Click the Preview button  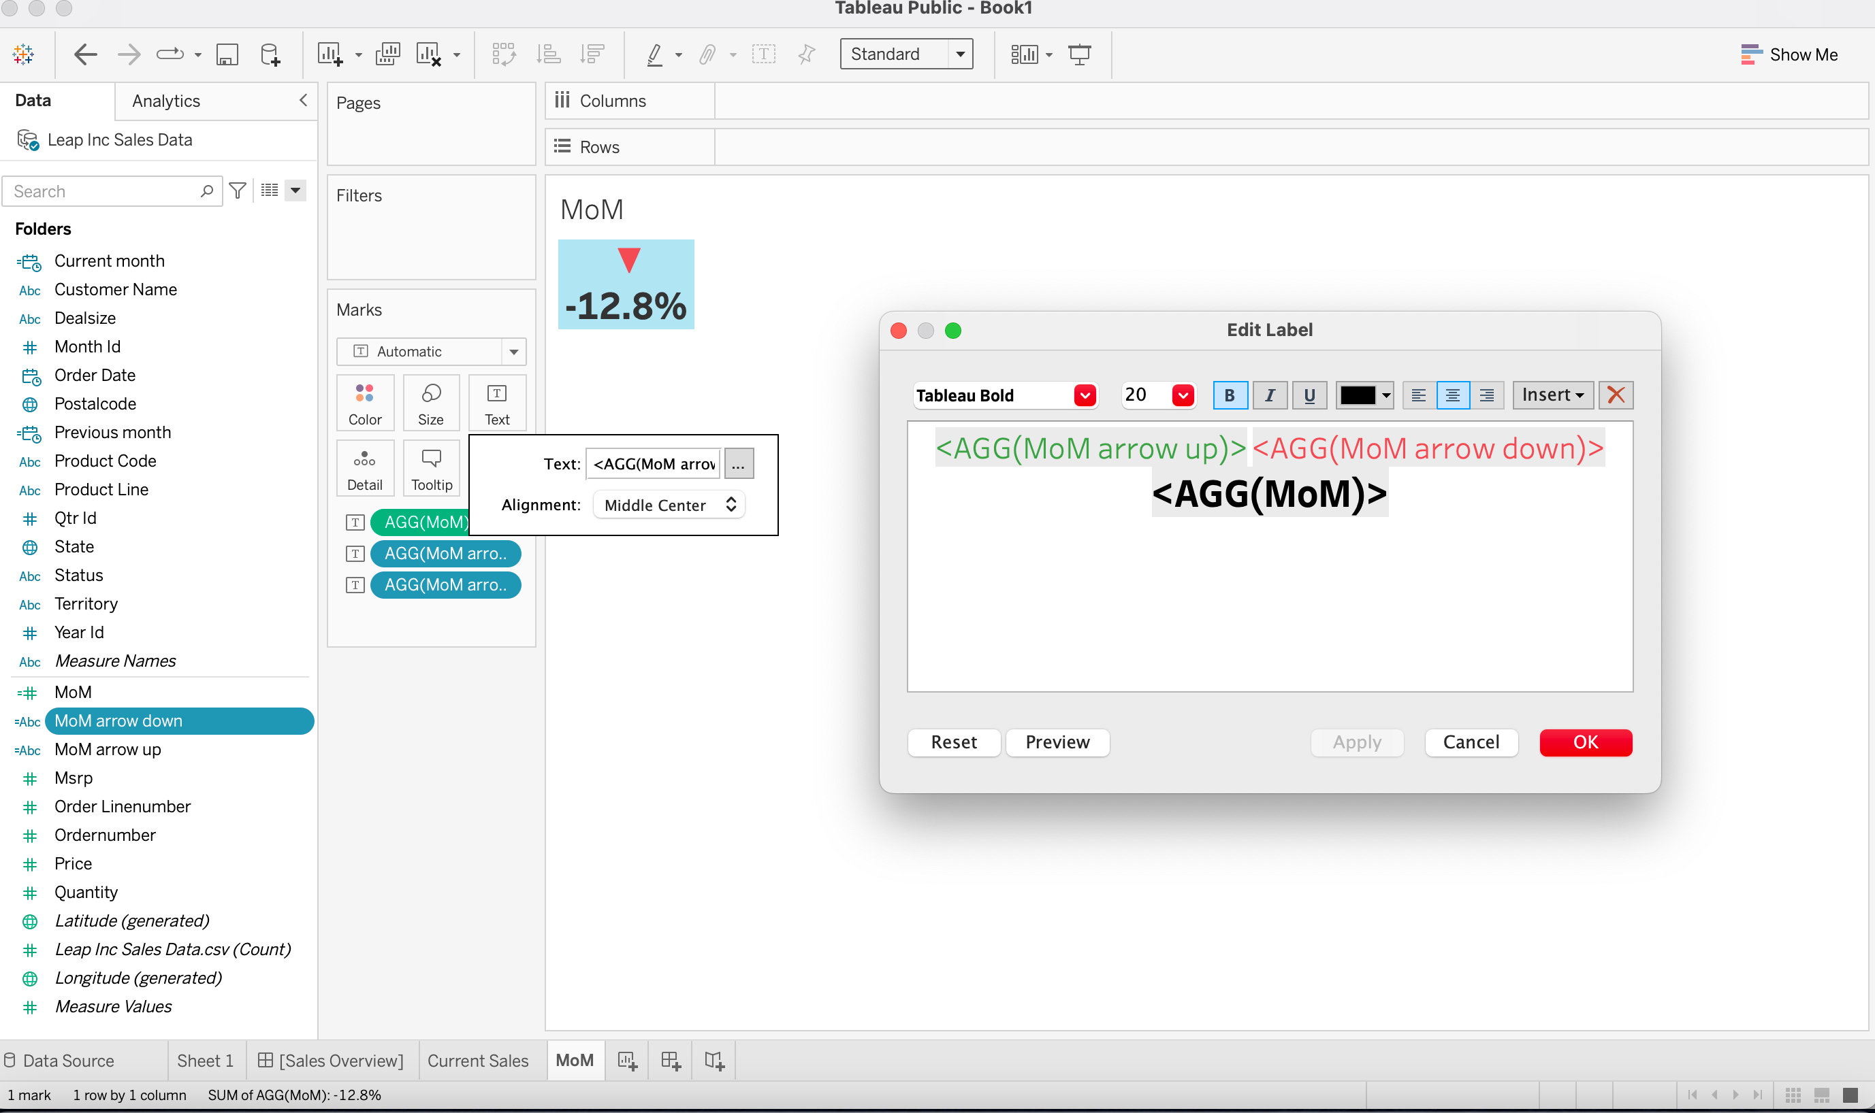1057,742
